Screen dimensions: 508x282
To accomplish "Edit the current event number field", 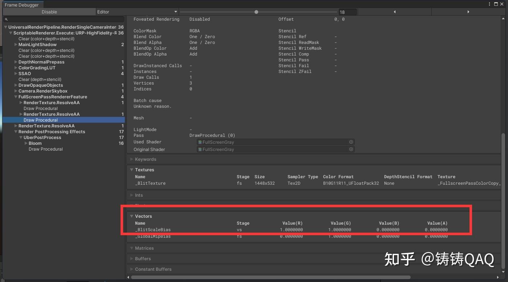I will [348, 12].
